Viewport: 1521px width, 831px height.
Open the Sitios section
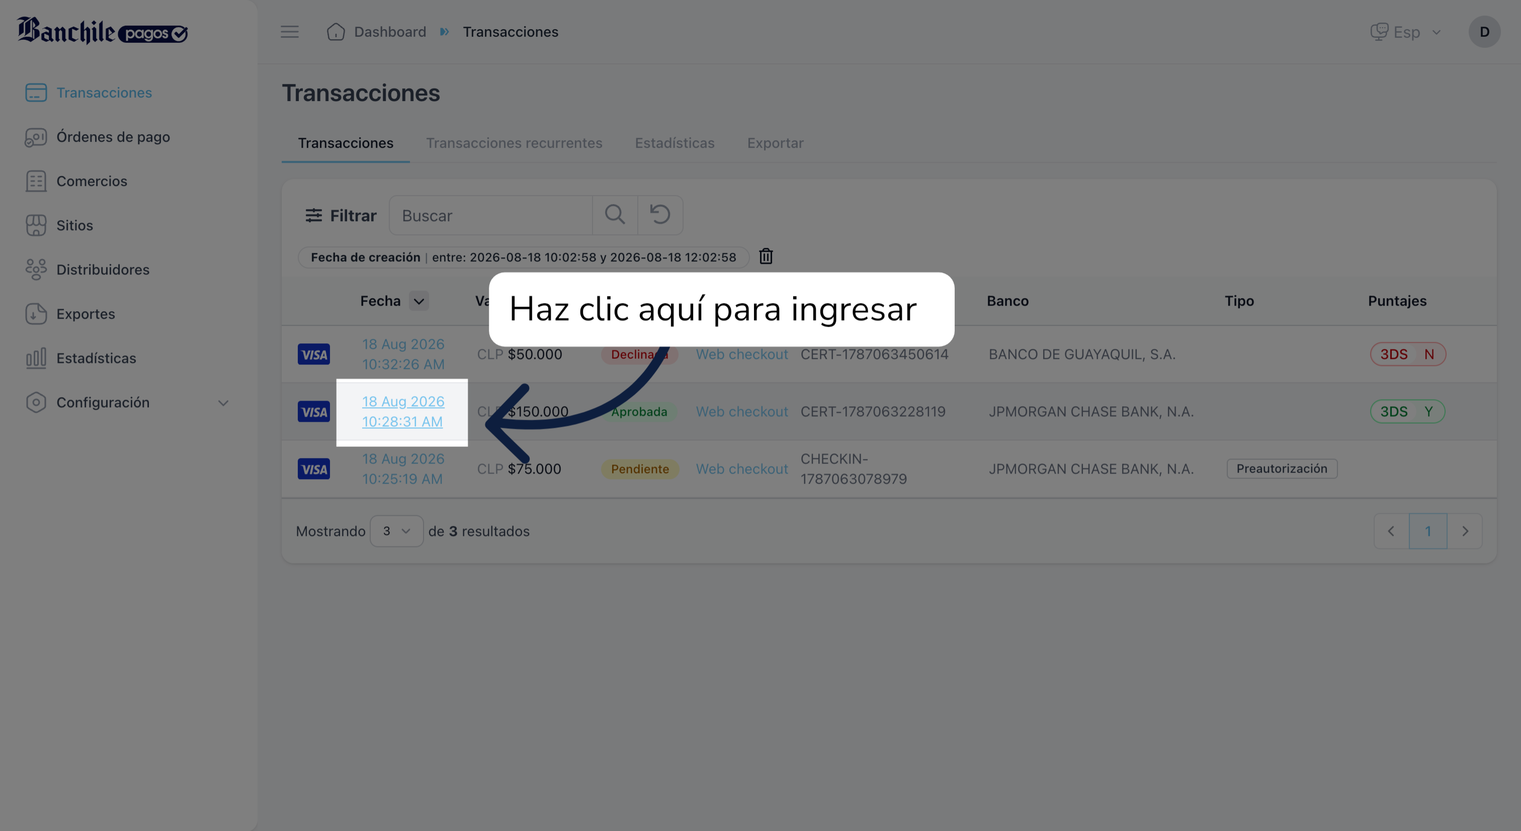[59, 225]
